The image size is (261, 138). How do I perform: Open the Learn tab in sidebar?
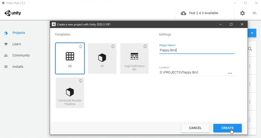pyautogui.click(x=17, y=44)
